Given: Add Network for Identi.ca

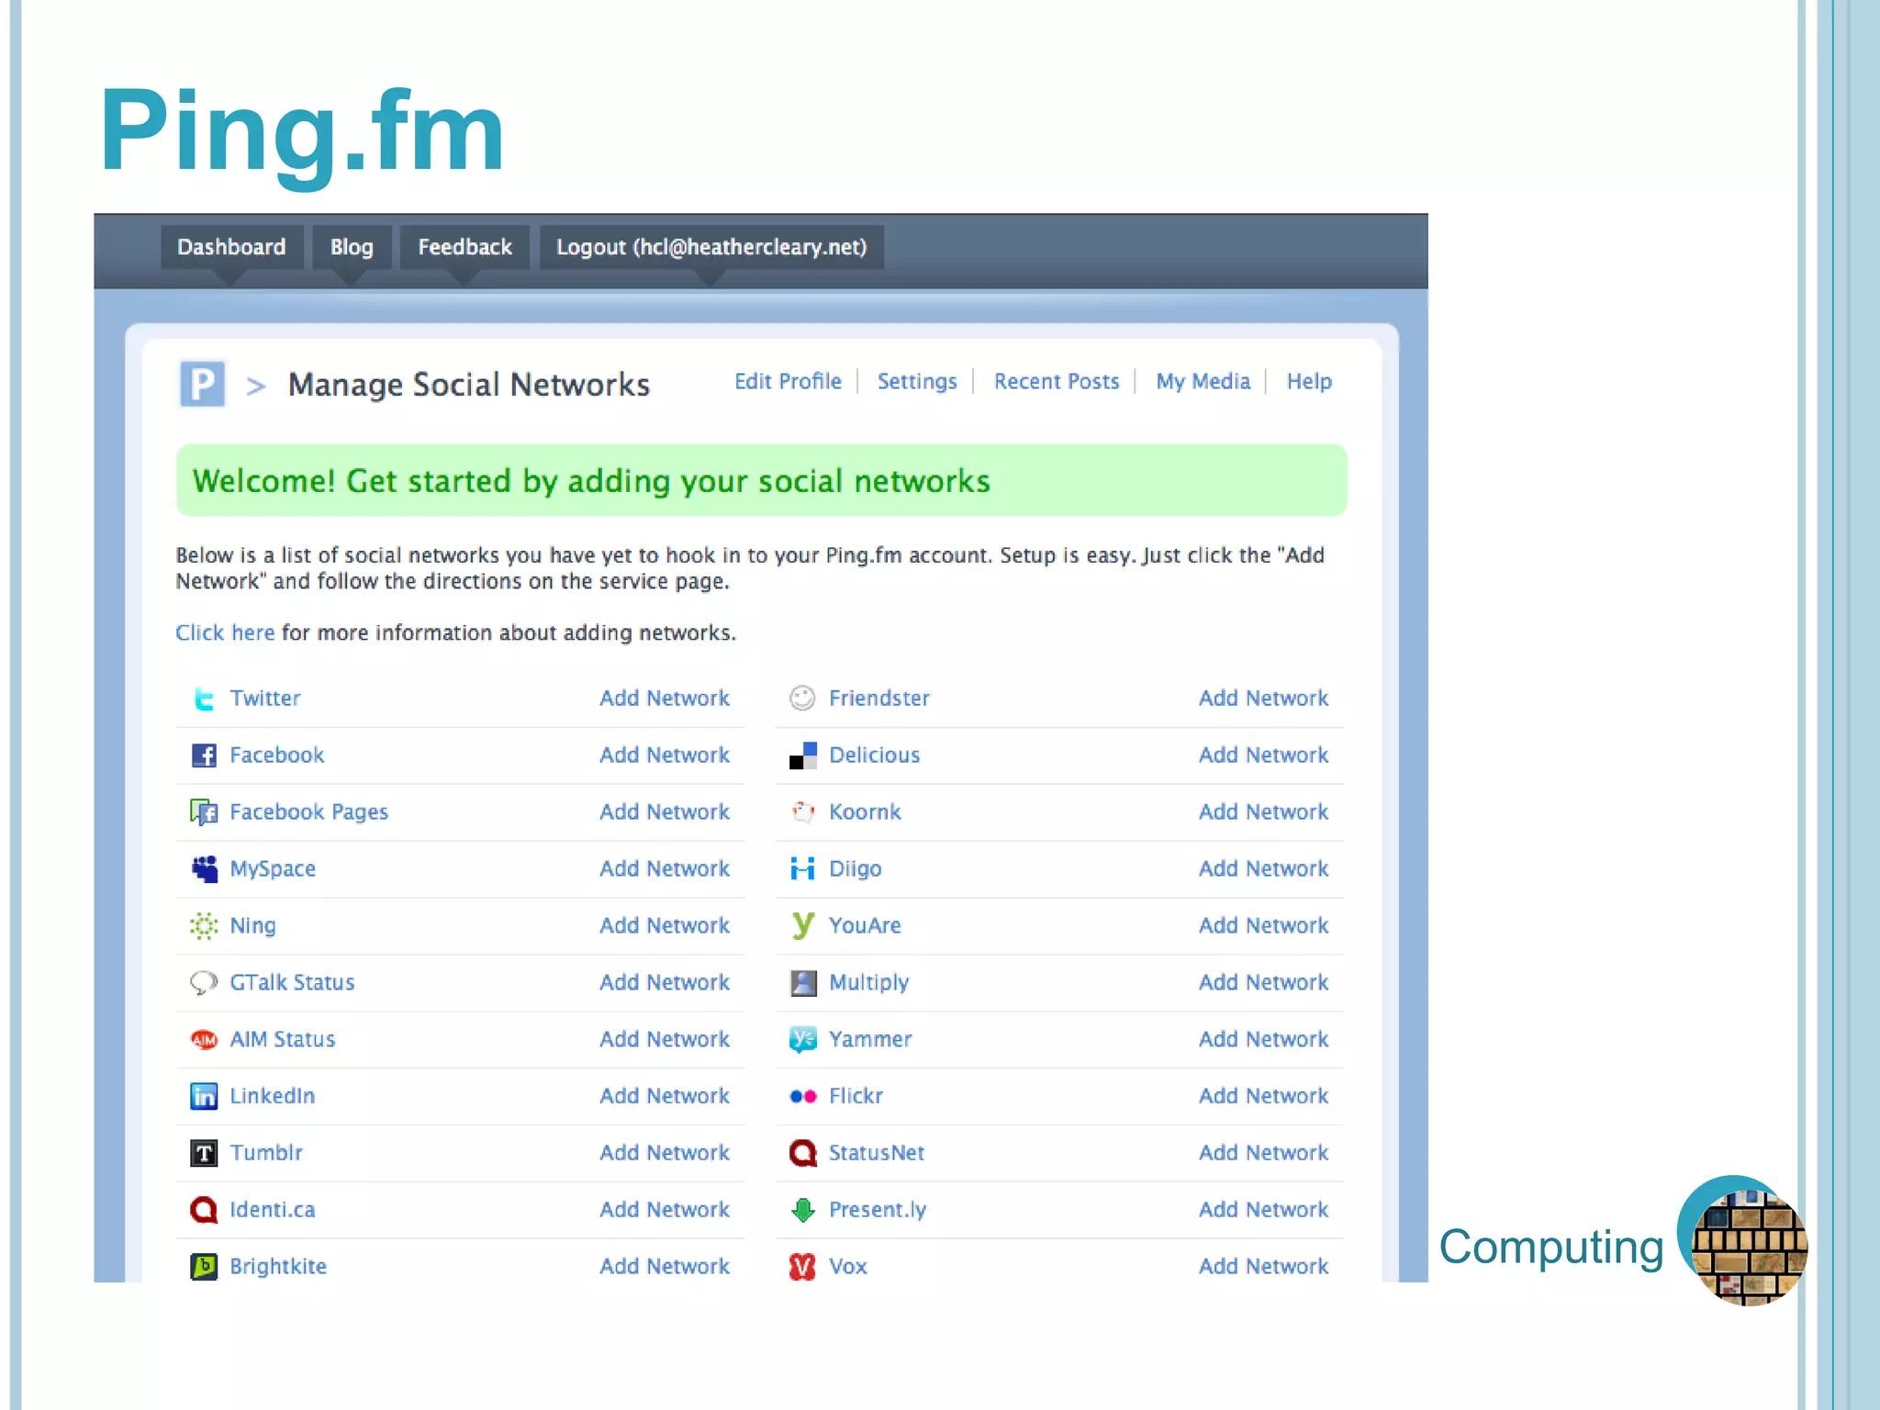Looking at the screenshot, I should pyautogui.click(x=665, y=1210).
